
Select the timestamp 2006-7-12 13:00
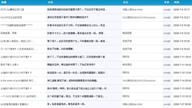(x=182, y=73)
